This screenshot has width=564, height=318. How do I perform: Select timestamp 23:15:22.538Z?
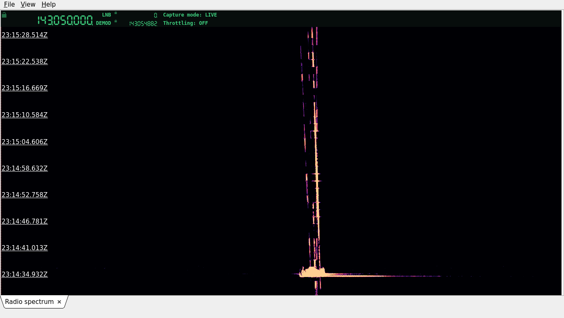point(24,62)
